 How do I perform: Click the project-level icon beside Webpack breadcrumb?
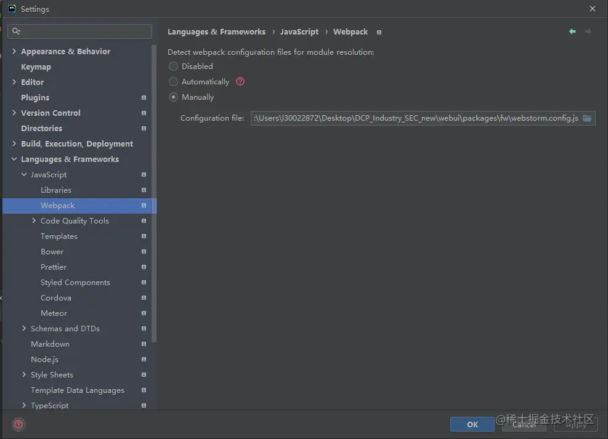coord(379,32)
